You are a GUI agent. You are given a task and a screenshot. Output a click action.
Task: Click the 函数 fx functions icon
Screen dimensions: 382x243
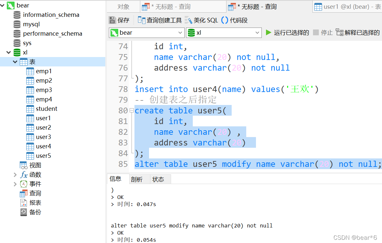[24, 175]
